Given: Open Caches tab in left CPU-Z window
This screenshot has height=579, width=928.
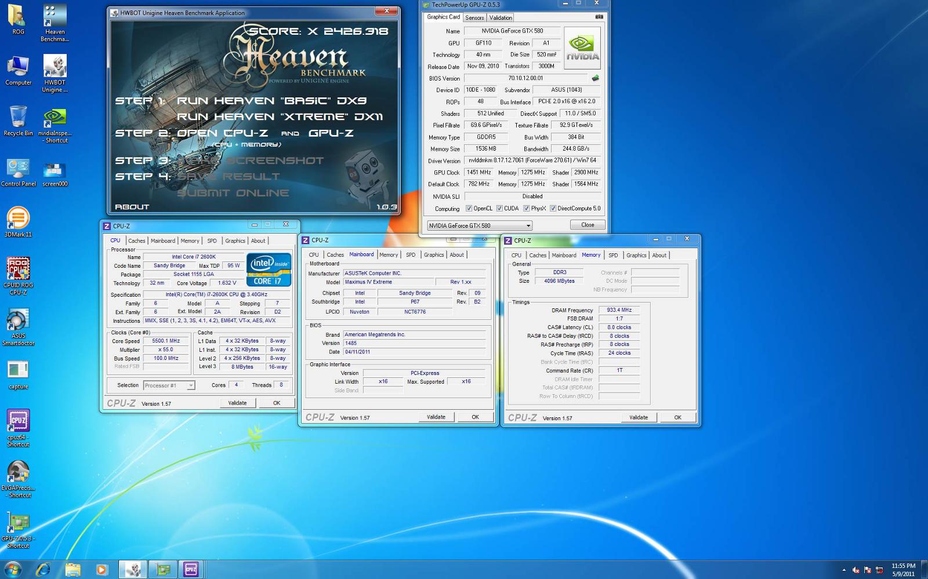Looking at the screenshot, I should [137, 241].
